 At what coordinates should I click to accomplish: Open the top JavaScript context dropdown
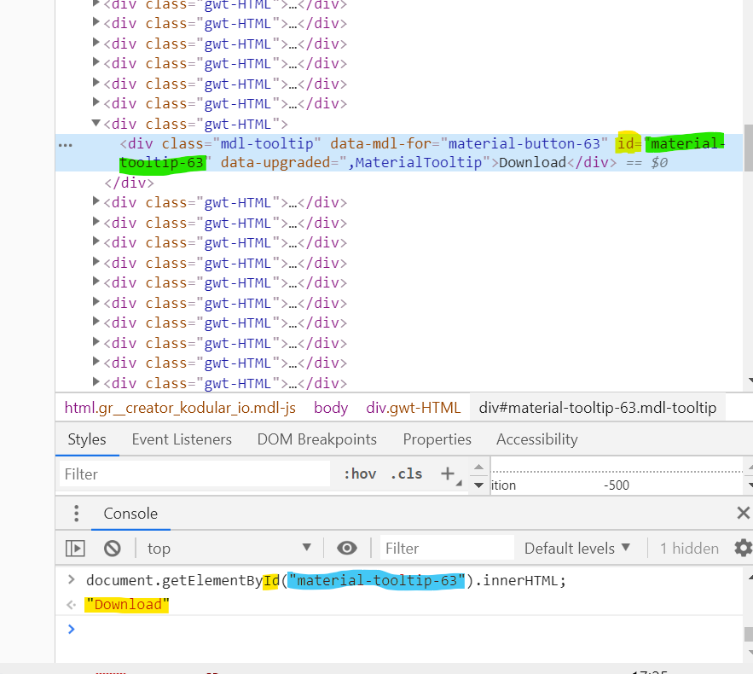tap(229, 548)
